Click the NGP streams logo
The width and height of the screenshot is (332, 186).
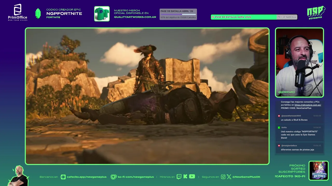tap(316, 13)
